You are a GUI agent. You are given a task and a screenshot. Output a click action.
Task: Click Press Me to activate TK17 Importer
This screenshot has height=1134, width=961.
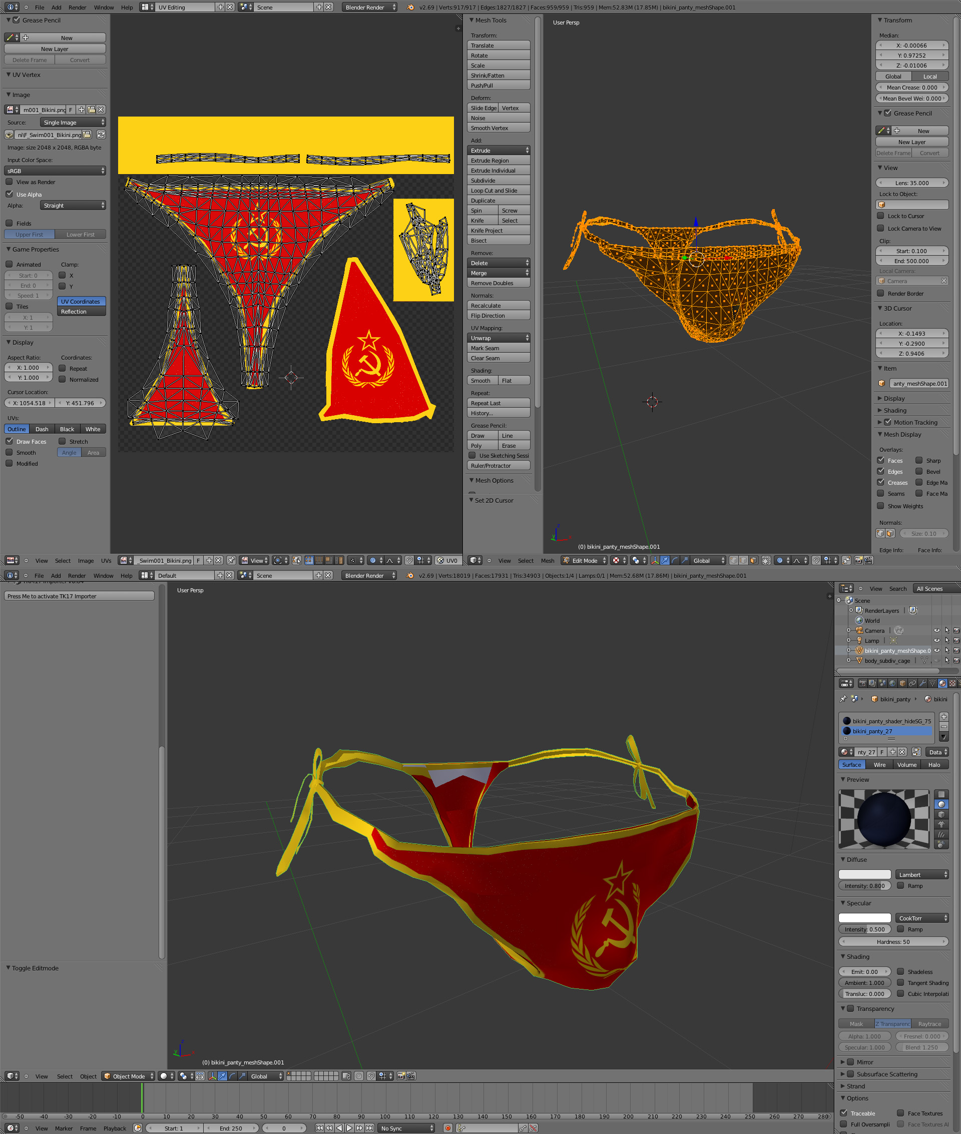(x=80, y=596)
